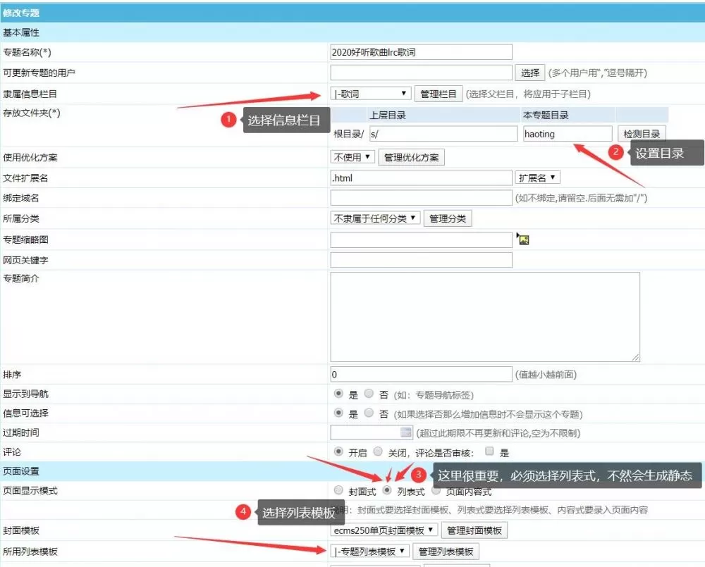Click the 基本属性 section header

[21, 32]
